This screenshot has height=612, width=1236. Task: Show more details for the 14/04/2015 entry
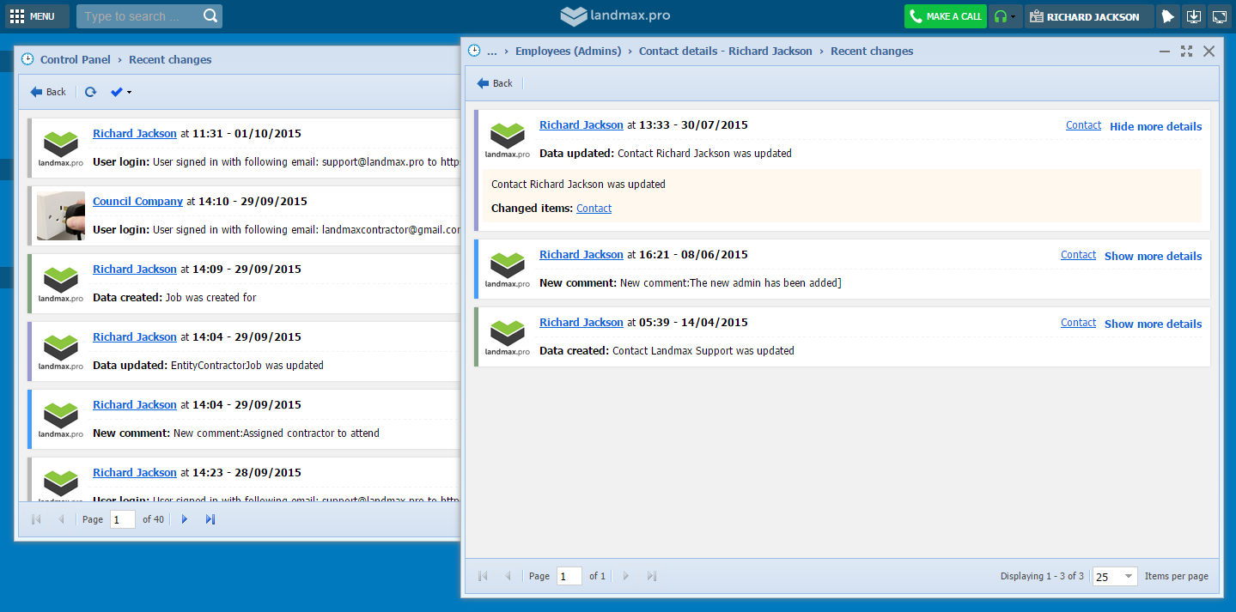(x=1153, y=324)
